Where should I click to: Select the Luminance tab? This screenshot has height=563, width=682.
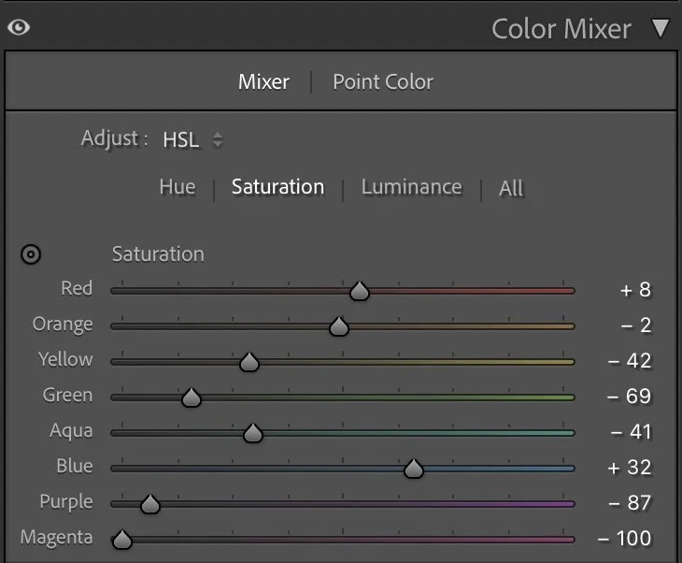pos(411,187)
